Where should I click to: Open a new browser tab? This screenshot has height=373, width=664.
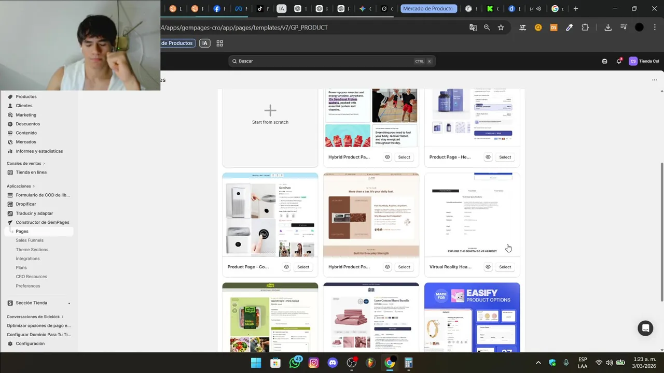(575, 8)
